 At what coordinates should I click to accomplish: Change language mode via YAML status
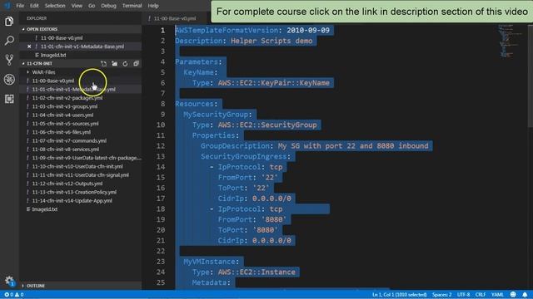pyautogui.click(x=497, y=295)
